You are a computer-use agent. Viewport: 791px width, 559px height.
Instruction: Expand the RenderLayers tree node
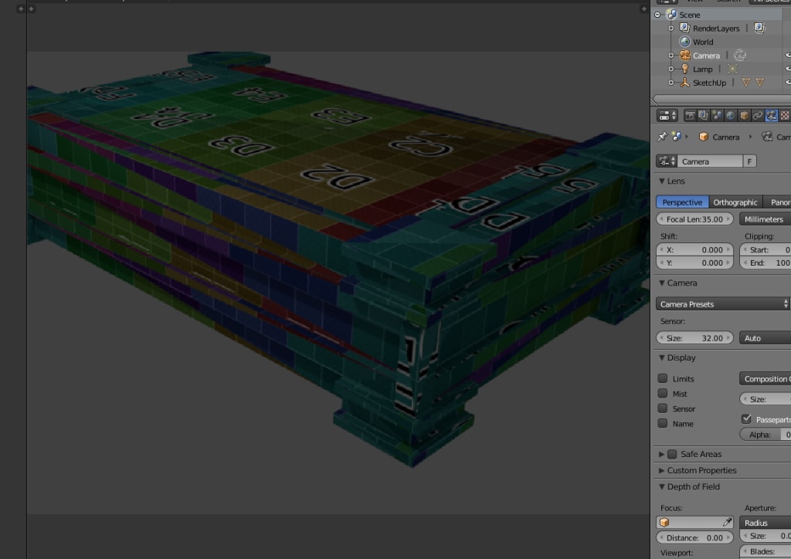(671, 29)
